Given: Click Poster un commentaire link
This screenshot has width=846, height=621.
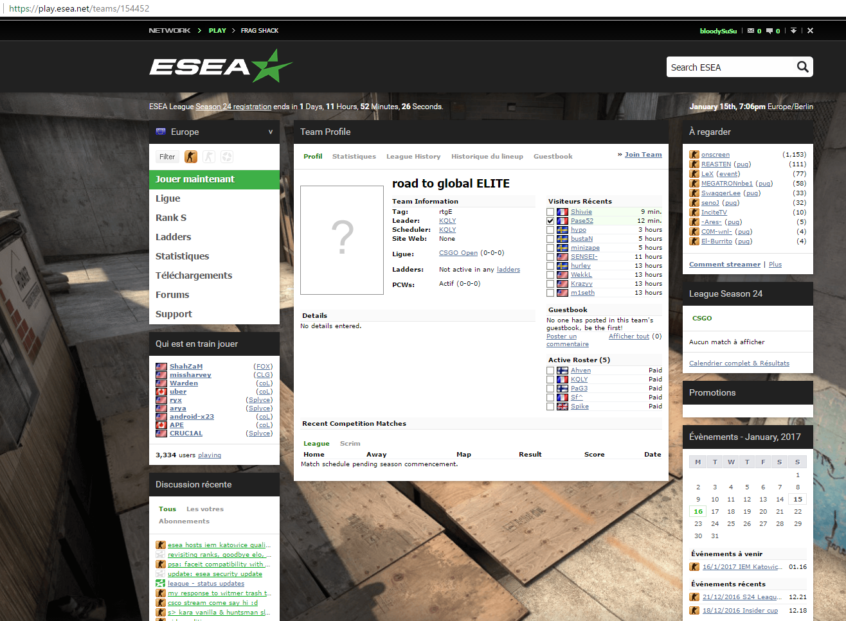Looking at the screenshot, I should 567,340.
